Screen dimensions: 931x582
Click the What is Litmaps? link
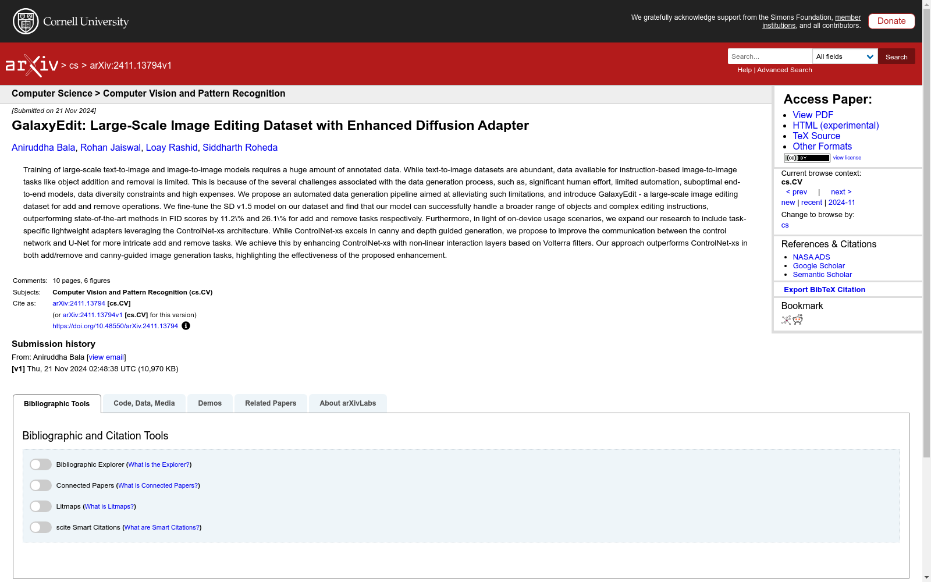109,506
